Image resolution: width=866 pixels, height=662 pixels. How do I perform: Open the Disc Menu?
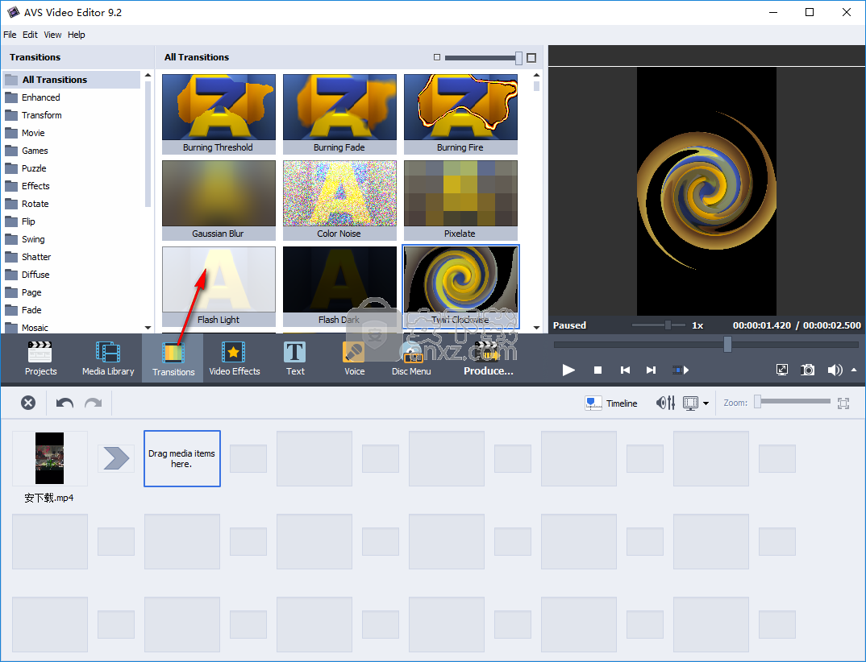pyautogui.click(x=411, y=358)
